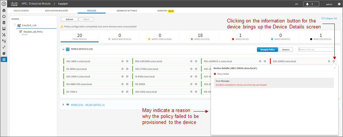Expand the Wireless WLAN-DATA2 section

click(x=63, y=105)
